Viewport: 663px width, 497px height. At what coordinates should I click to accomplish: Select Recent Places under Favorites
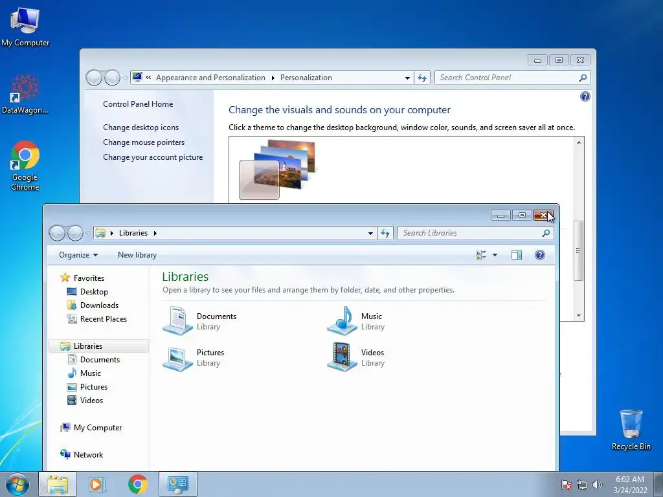click(x=97, y=318)
